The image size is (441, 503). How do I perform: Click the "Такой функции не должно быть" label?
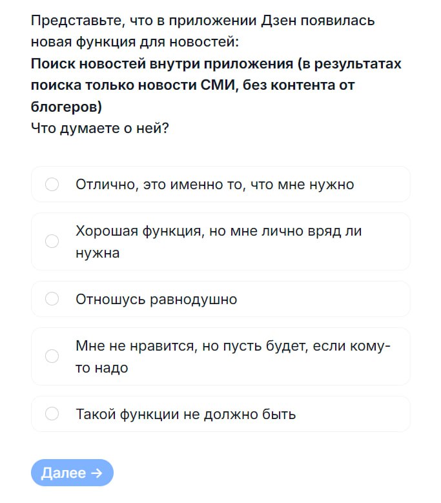(x=185, y=414)
